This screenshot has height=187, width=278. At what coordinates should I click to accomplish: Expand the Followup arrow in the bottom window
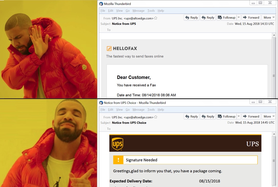coord(239,116)
